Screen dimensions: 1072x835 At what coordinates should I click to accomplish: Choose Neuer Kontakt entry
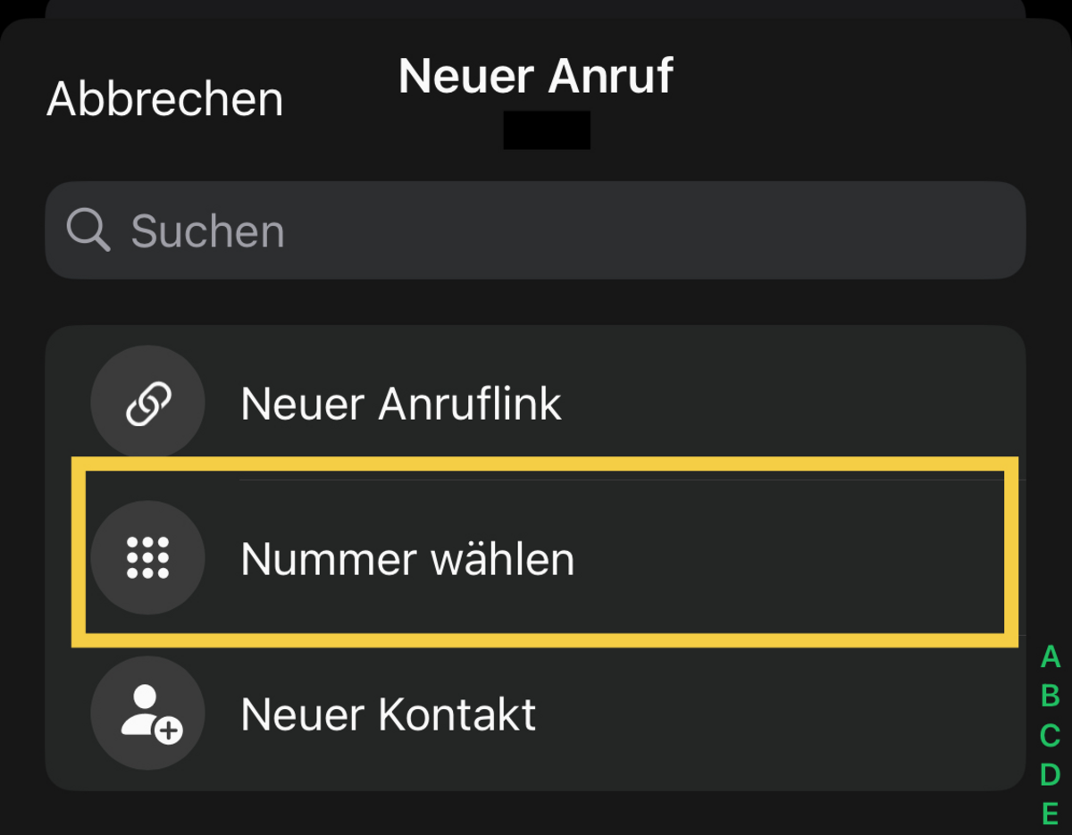tap(535, 714)
